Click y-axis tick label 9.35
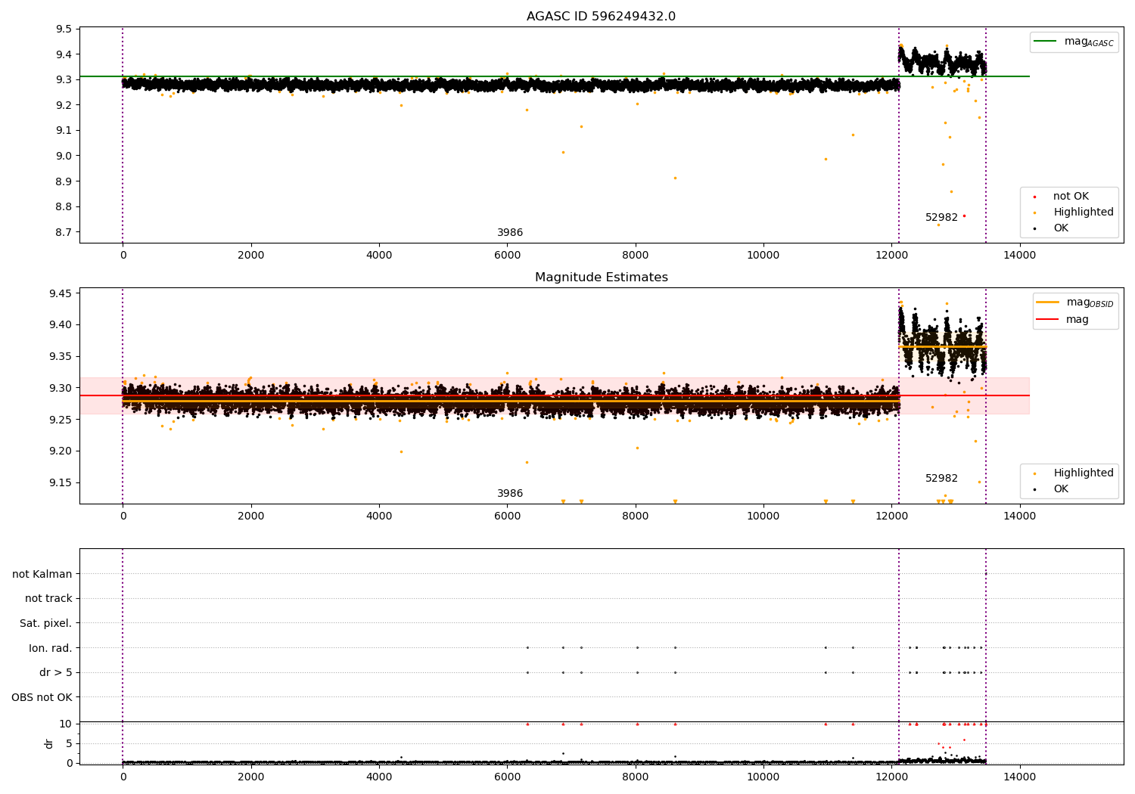The width and height of the screenshot is (1135, 794). (x=61, y=357)
